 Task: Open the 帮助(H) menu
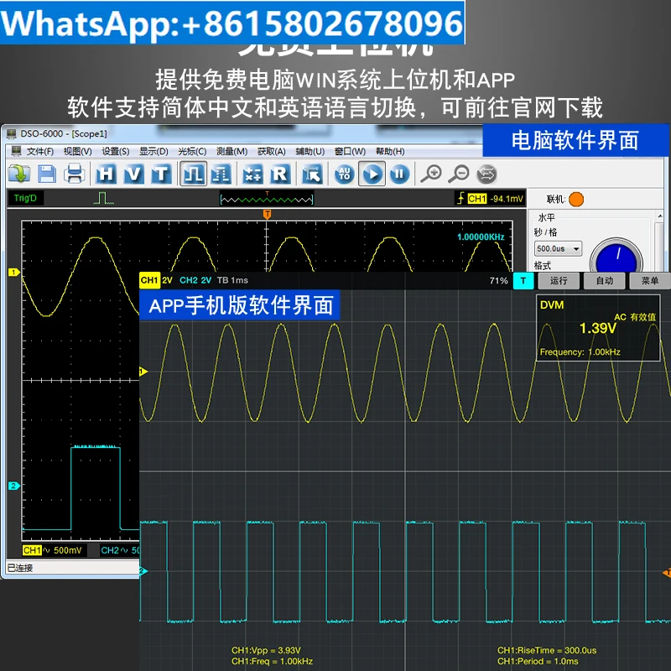tap(390, 151)
